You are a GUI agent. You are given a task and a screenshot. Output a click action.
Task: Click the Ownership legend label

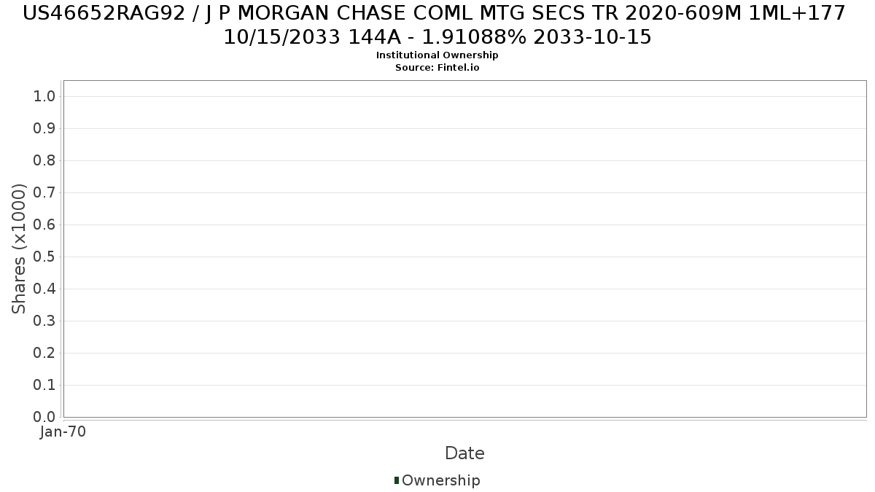pos(441,480)
